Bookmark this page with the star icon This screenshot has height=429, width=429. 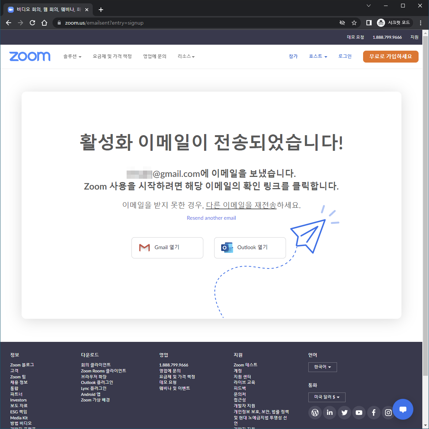point(354,23)
